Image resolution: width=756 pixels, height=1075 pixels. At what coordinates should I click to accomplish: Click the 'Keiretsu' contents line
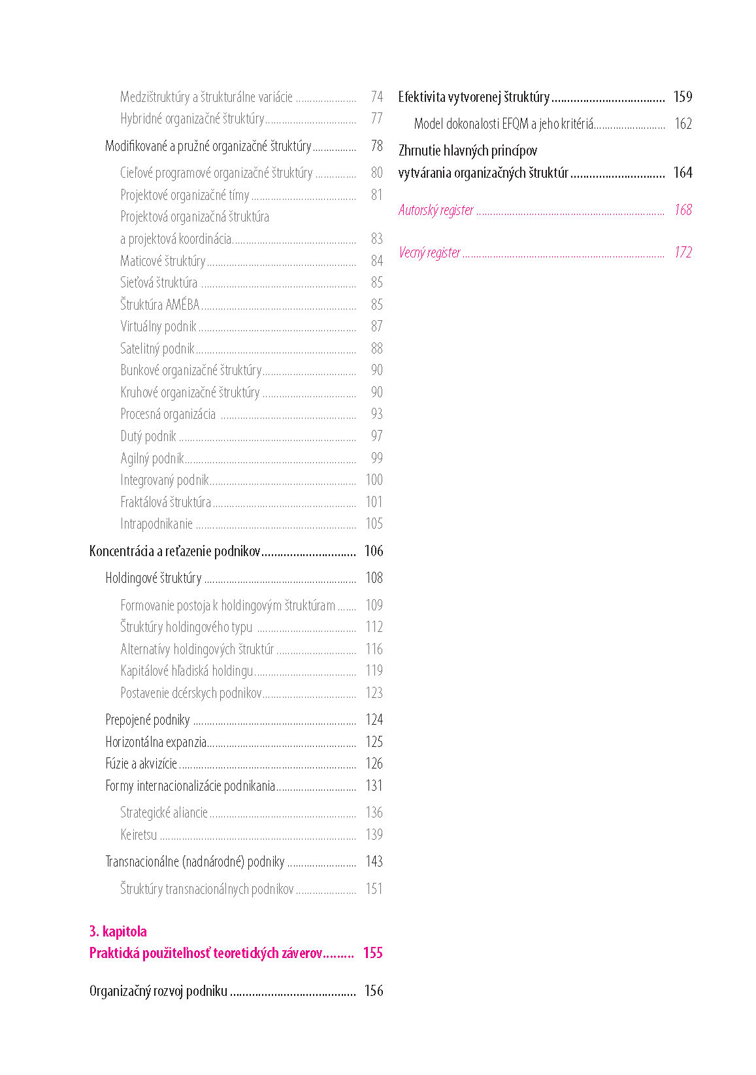point(139,835)
